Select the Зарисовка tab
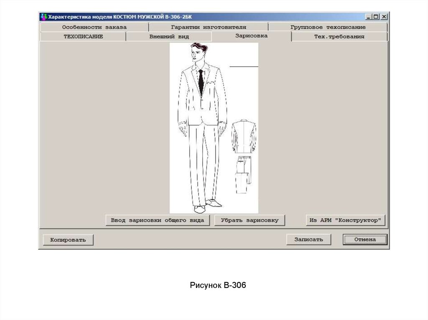This screenshot has height=320, width=428. coord(251,36)
